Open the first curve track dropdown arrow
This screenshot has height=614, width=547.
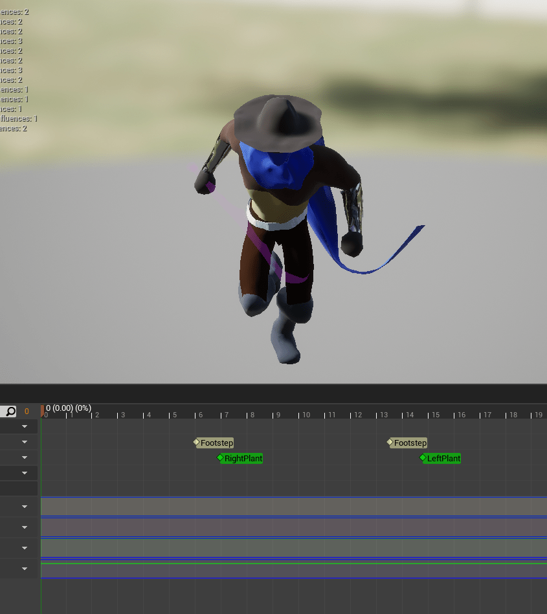tap(25, 507)
